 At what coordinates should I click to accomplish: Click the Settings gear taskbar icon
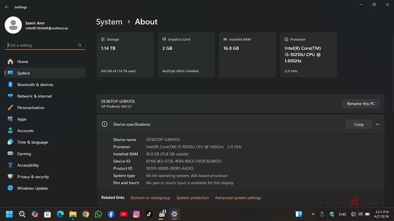coord(174,214)
